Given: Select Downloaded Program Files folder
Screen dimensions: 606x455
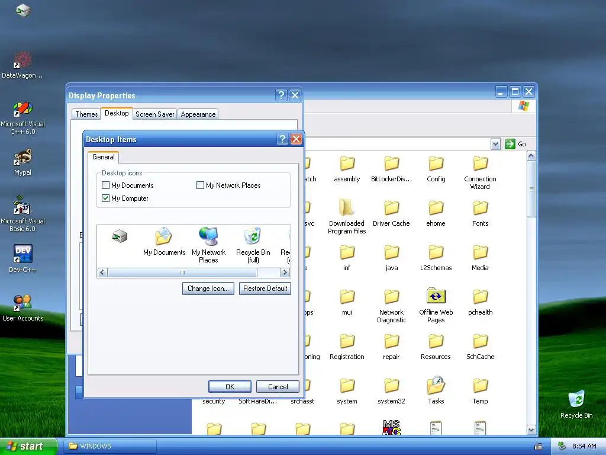Looking at the screenshot, I should (347, 217).
